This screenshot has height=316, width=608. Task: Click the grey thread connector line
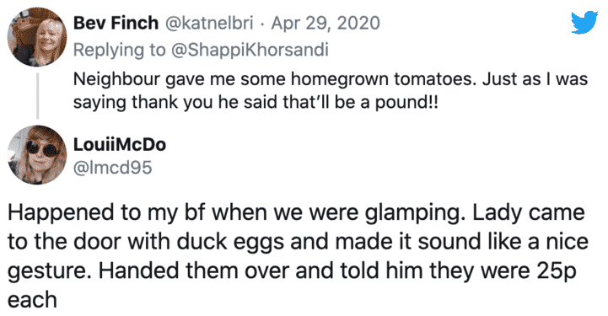(x=38, y=95)
